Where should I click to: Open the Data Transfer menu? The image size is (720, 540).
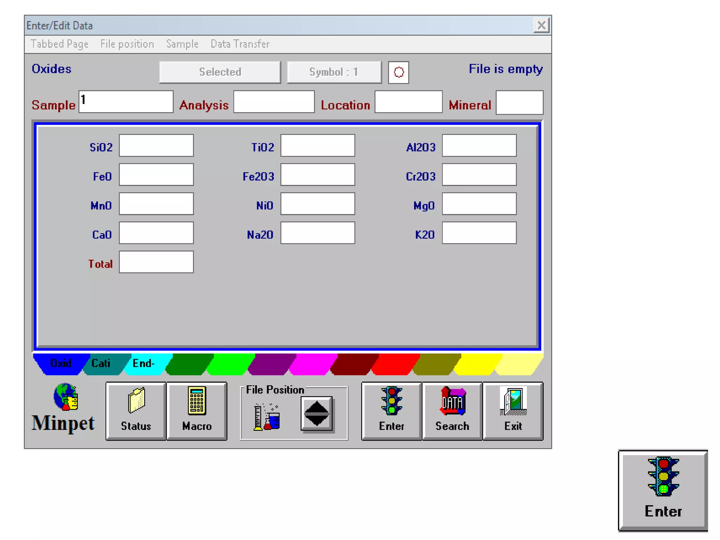[240, 44]
